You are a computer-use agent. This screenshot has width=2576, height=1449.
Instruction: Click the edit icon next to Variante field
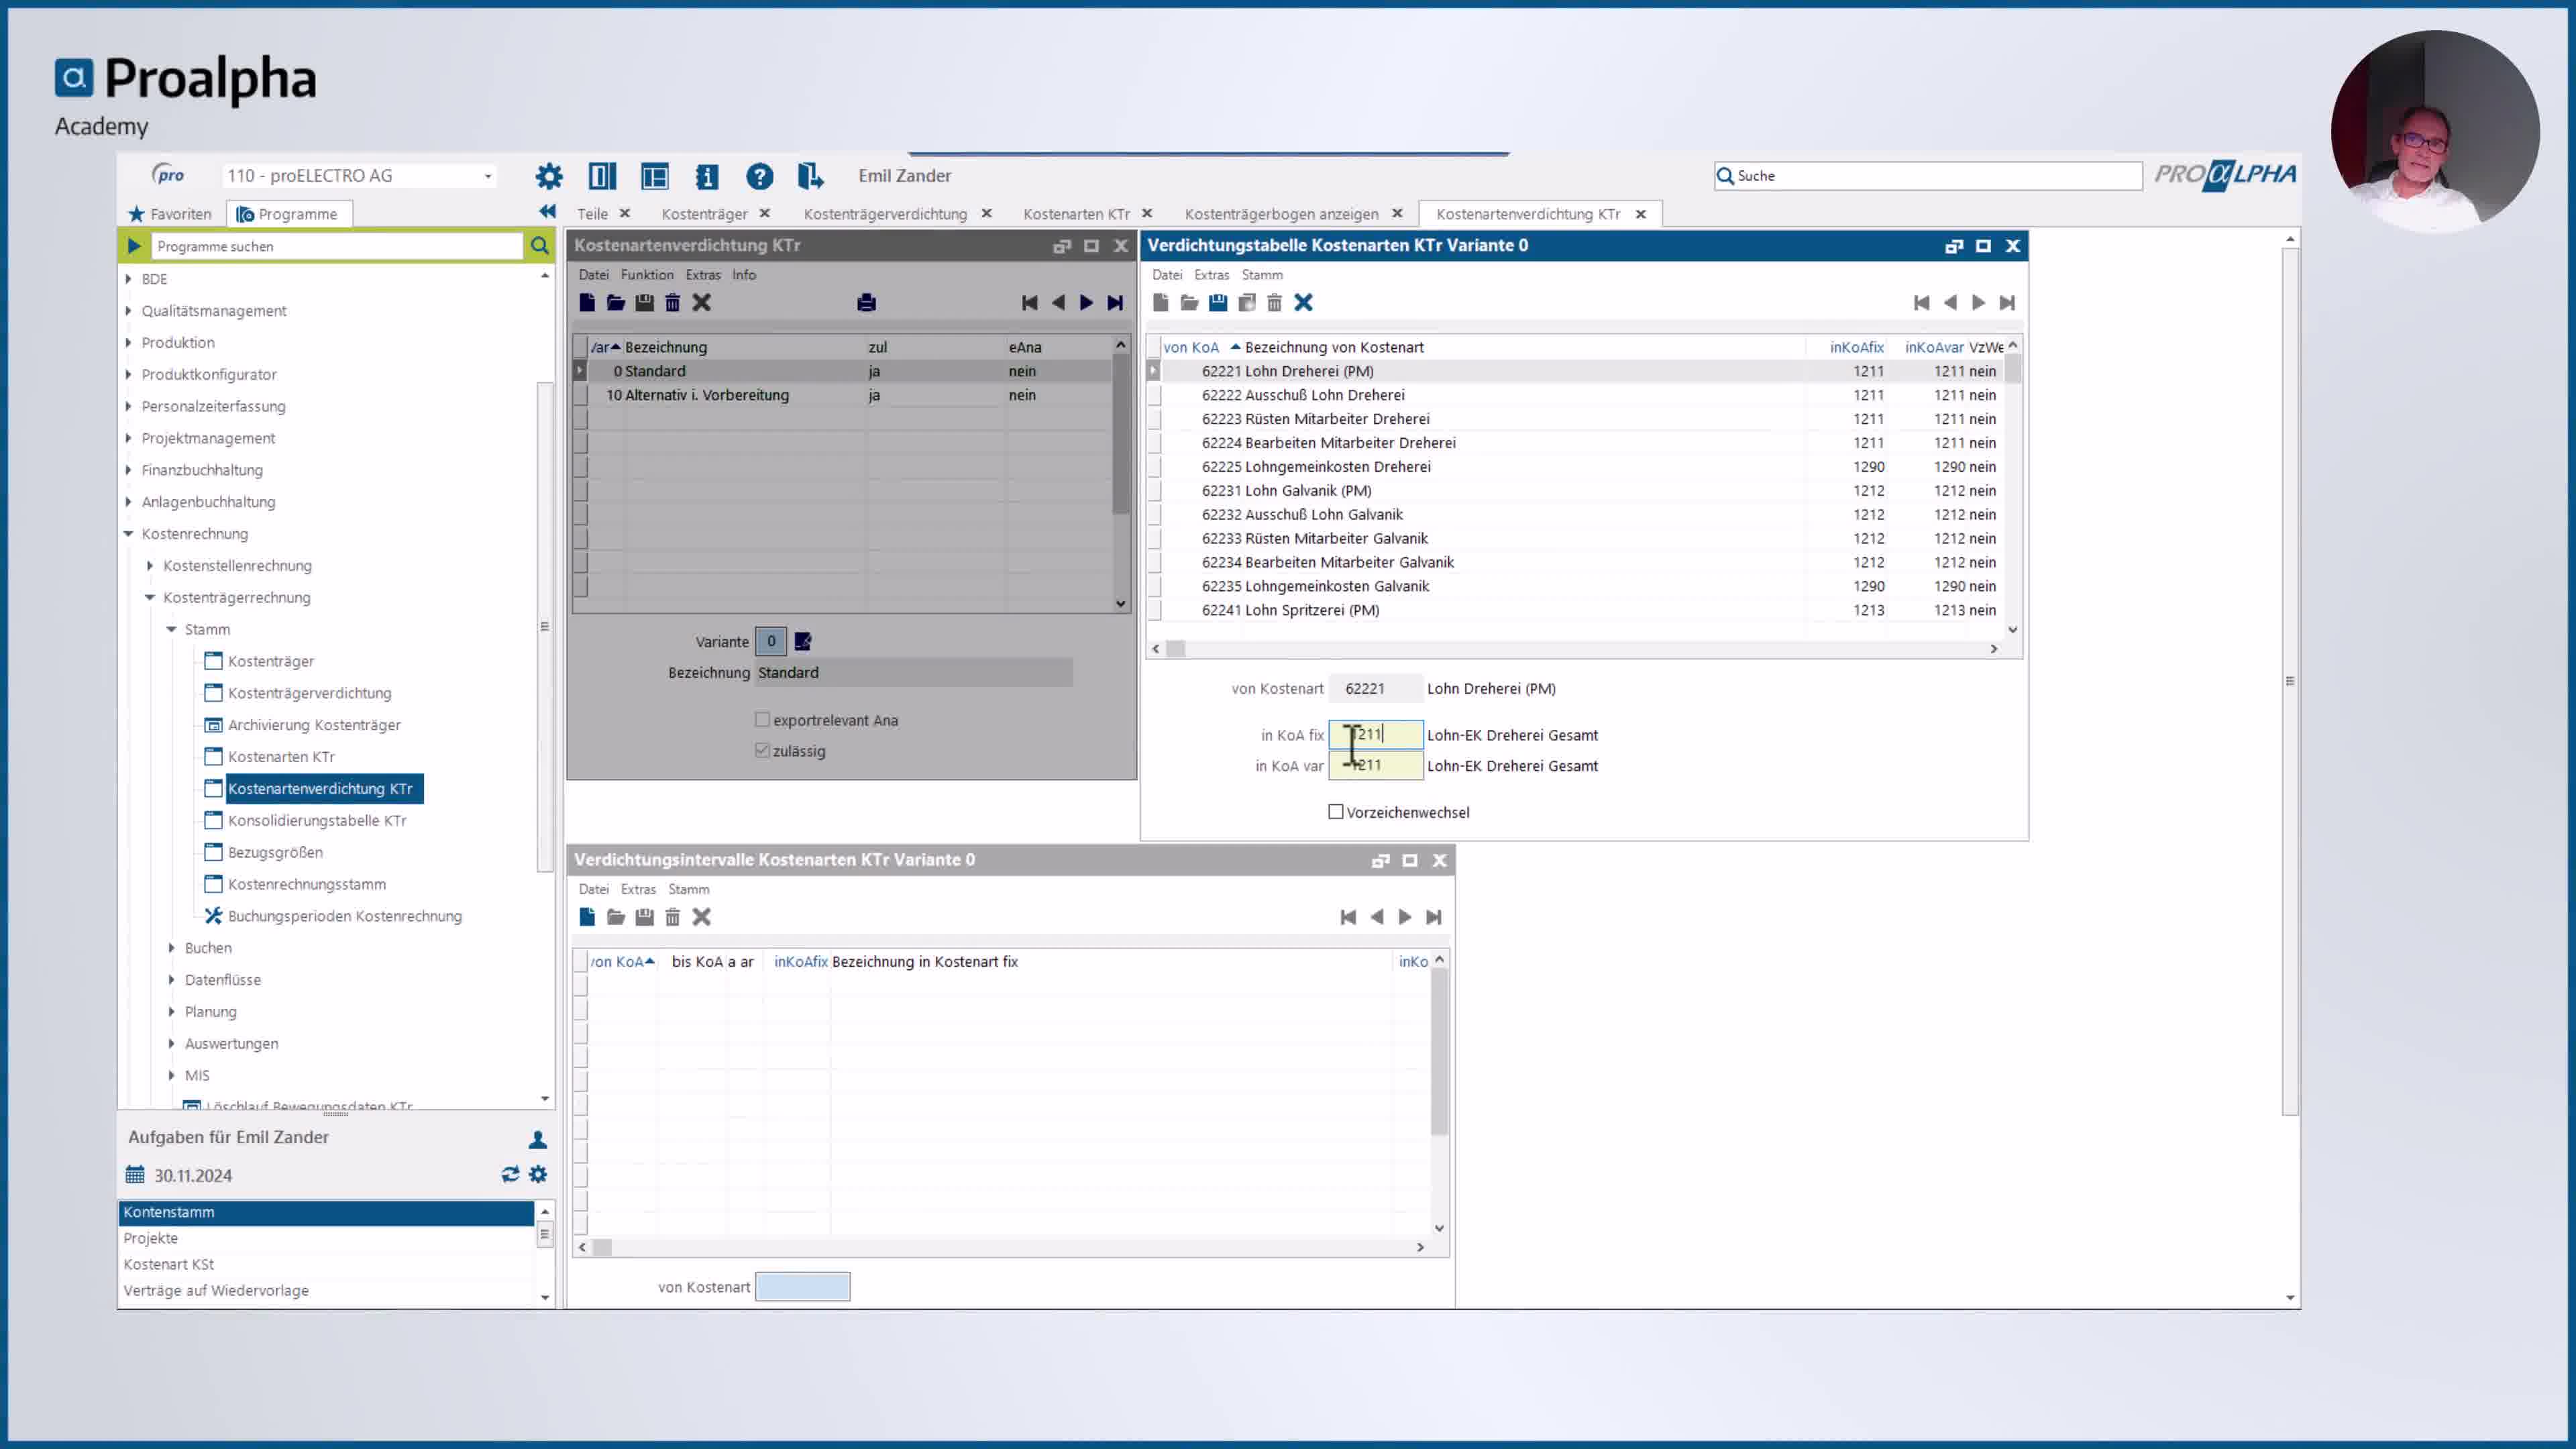pos(803,642)
